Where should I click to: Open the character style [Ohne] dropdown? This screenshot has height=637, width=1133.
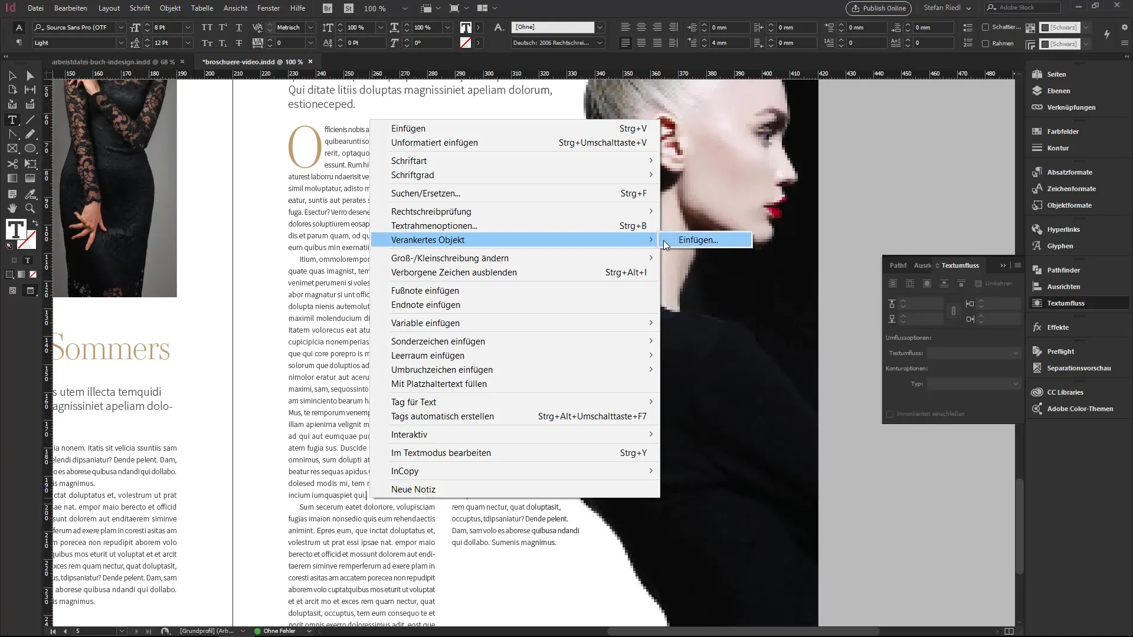coord(600,27)
